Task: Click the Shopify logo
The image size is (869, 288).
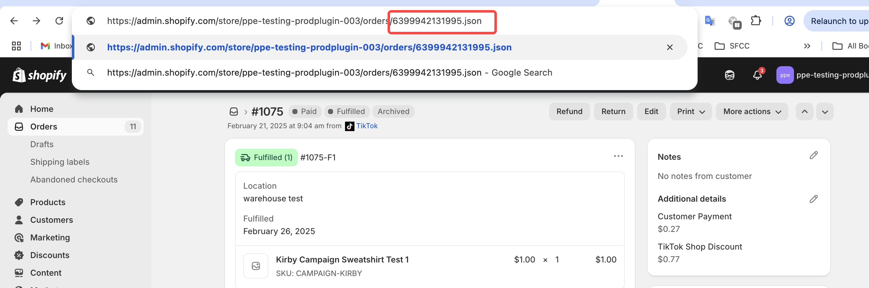Action: (x=39, y=75)
